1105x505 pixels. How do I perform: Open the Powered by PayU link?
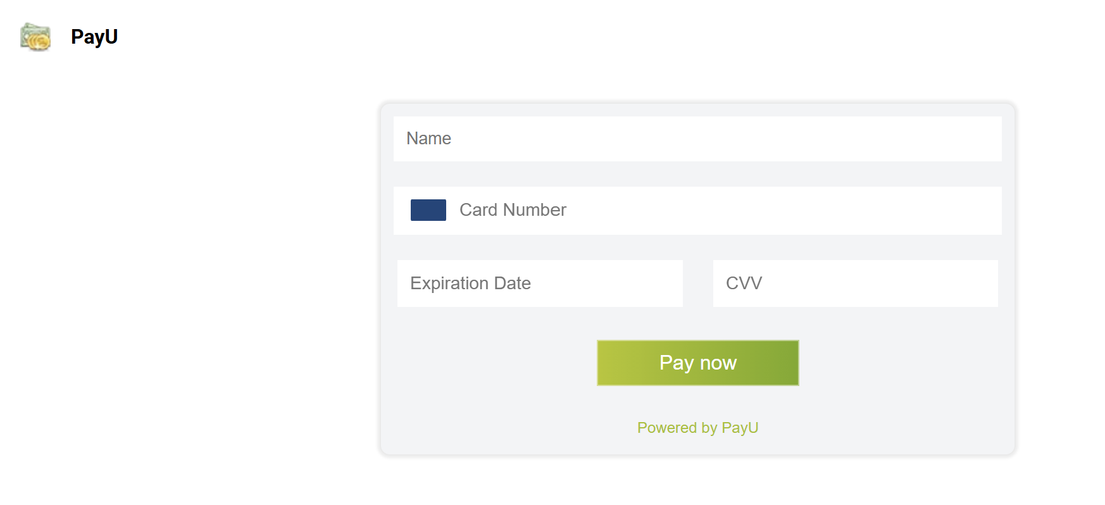[x=698, y=428]
